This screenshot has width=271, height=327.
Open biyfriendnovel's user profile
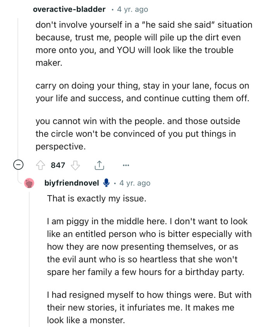[72, 183]
